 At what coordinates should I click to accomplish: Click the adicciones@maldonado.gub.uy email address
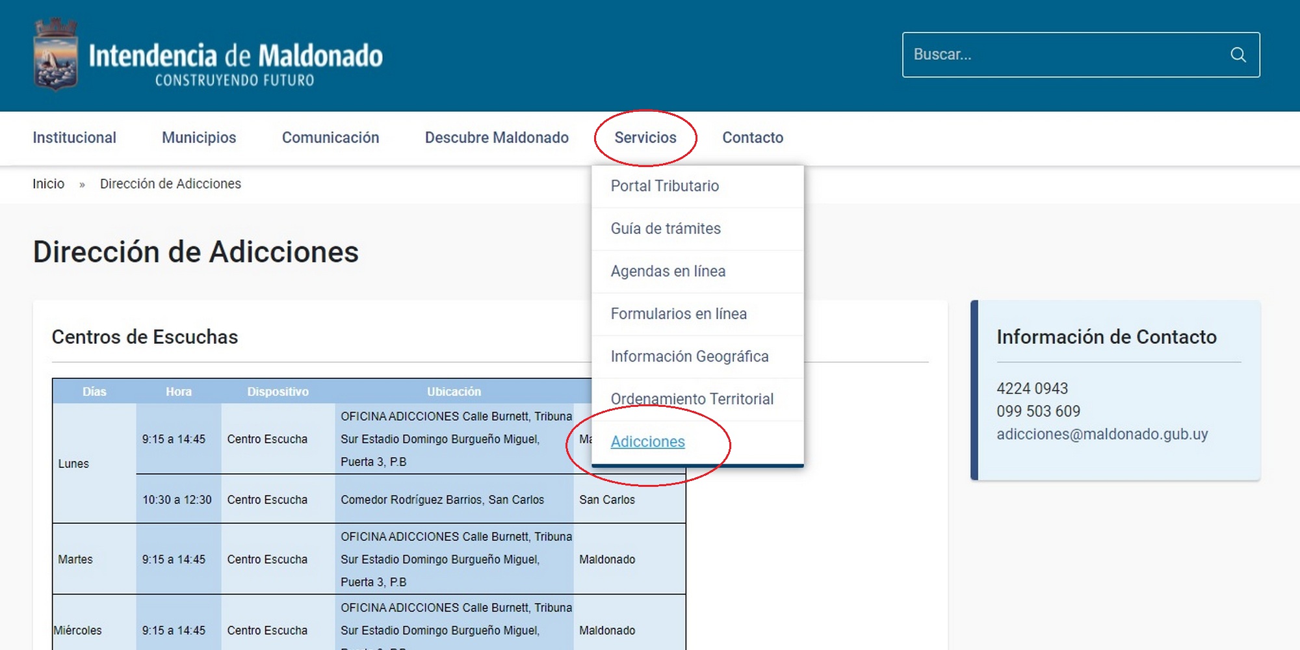coord(1102,434)
